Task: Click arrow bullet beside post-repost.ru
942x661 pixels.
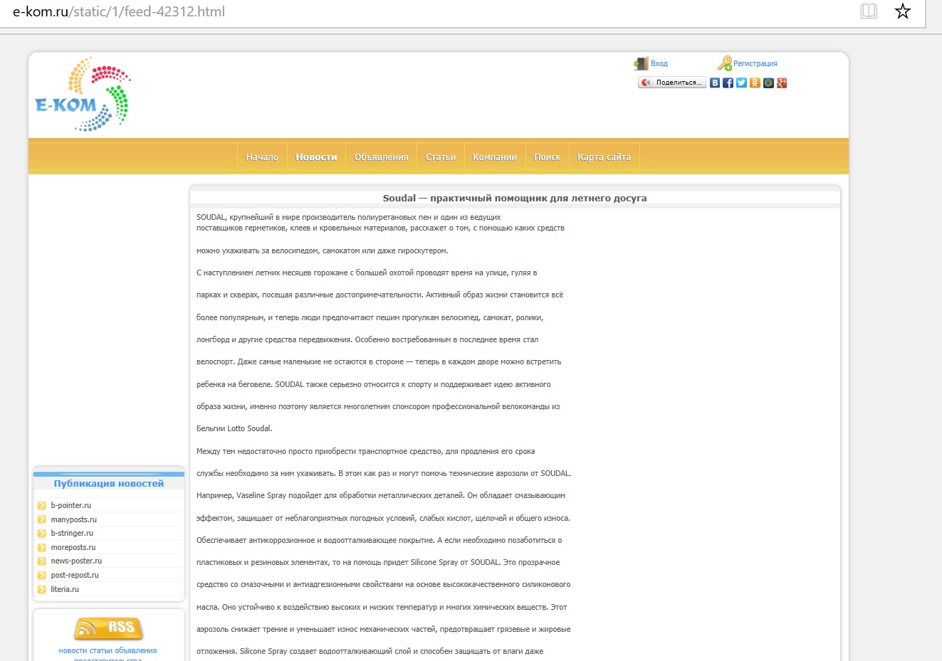Action: click(x=41, y=575)
